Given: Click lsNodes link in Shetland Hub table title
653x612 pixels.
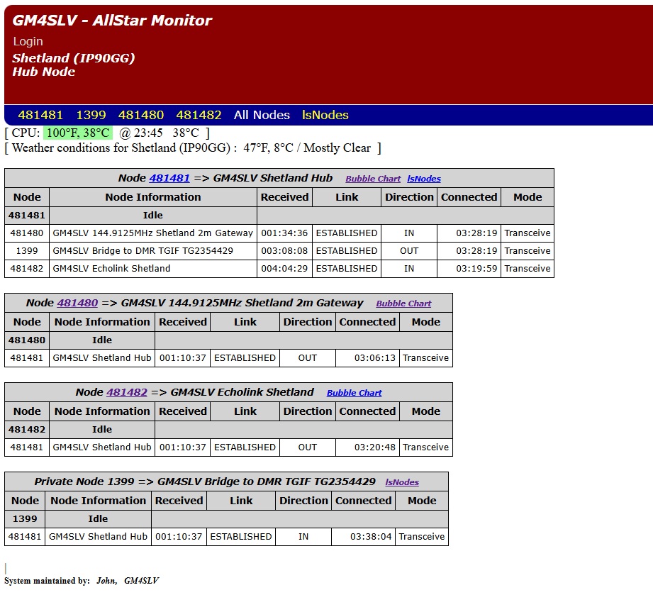Looking at the screenshot, I should coord(424,179).
